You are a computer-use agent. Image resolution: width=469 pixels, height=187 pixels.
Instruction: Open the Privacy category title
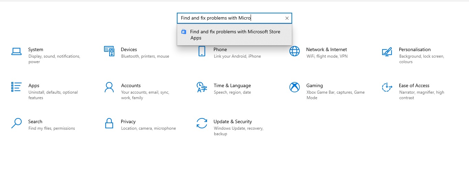pos(128,121)
